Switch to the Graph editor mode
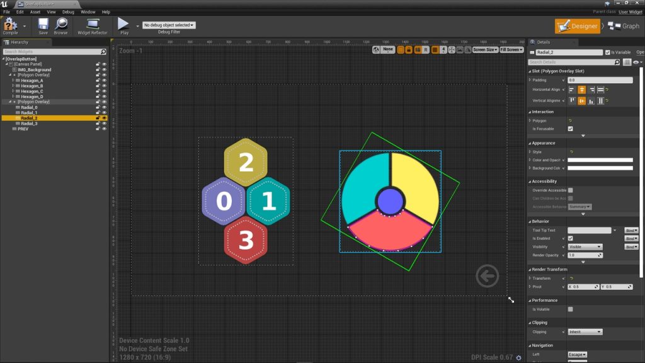Image resolution: width=645 pixels, height=363 pixels. point(625,26)
